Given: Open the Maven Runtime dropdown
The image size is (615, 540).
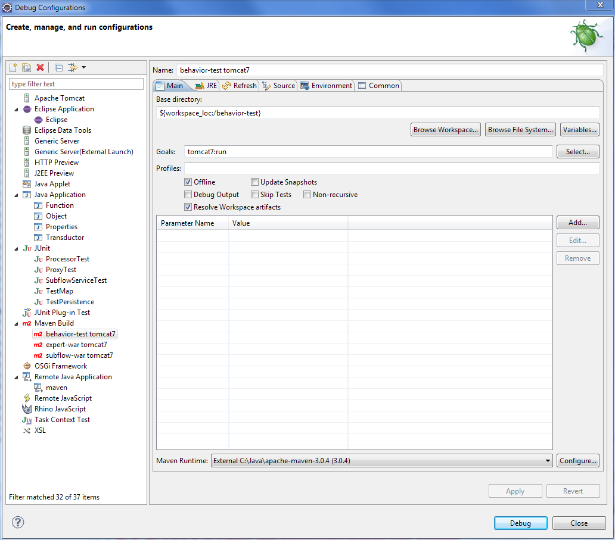Looking at the screenshot, I should tap(381, 460).
